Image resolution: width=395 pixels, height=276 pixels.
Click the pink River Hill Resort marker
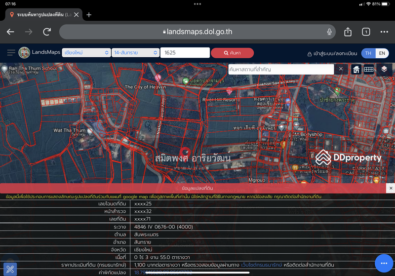tap(229, 90)
